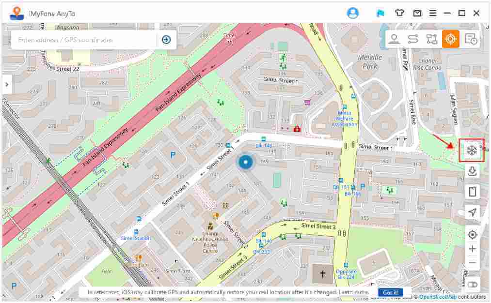The image size is (491, 303).
Task: Click the GPX import icon
Action: point(472,171)
